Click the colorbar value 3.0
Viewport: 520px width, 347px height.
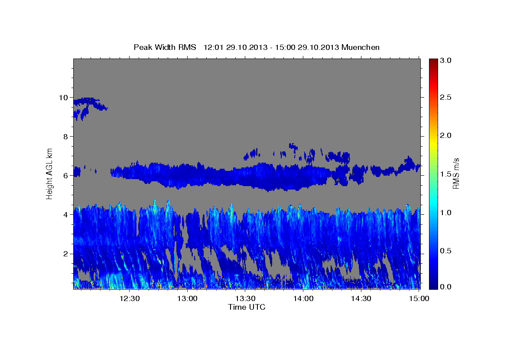pyautogui.click(x=446, y=60)
